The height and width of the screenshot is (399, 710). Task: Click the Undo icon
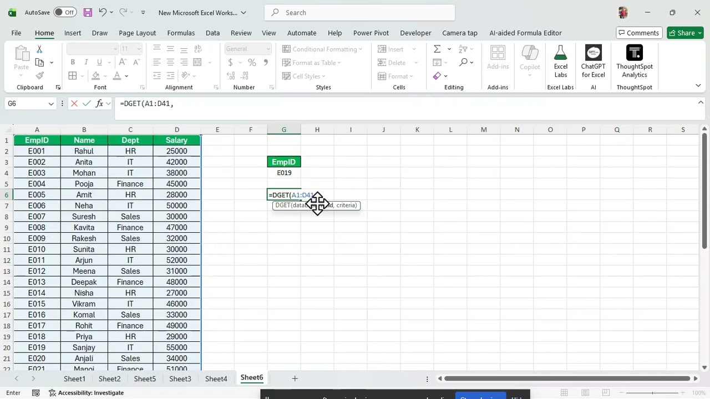point(103,12)
